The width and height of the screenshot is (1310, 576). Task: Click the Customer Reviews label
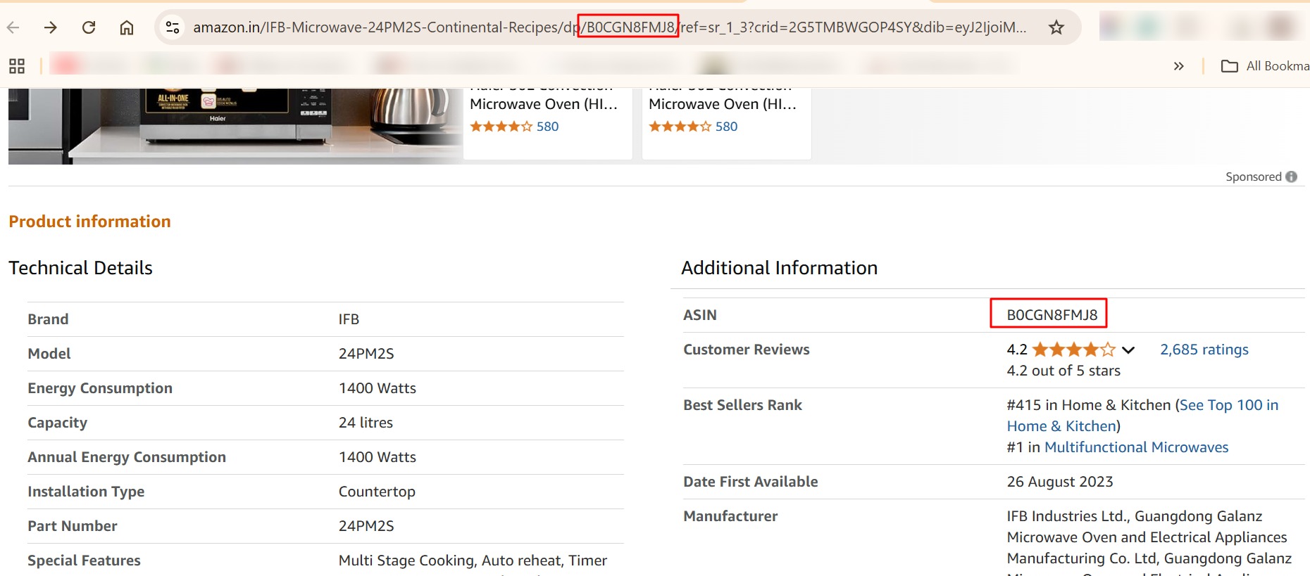[x=747, y=350]
